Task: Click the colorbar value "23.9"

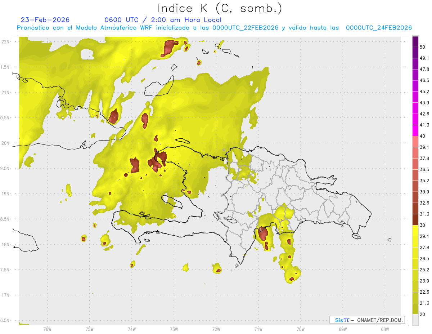Action: 424,281
